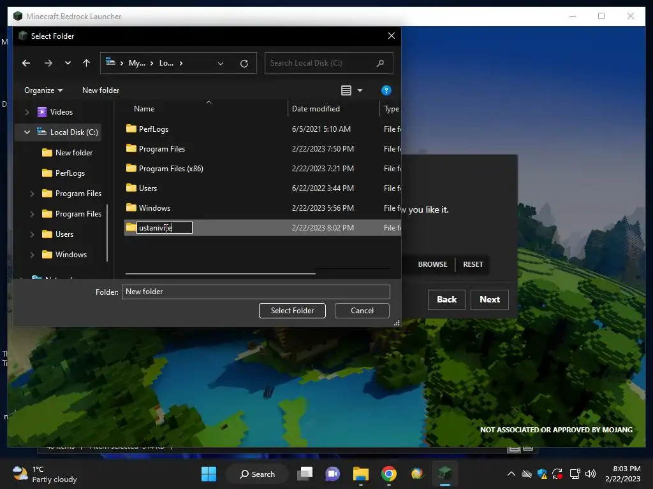Viewport: 653px width, 489px height.
Task: Select Users folder in navigation tree
Action: coord(58,234)
